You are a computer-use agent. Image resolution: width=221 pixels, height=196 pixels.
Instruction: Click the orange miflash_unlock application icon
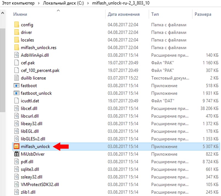tap(16, 146)
